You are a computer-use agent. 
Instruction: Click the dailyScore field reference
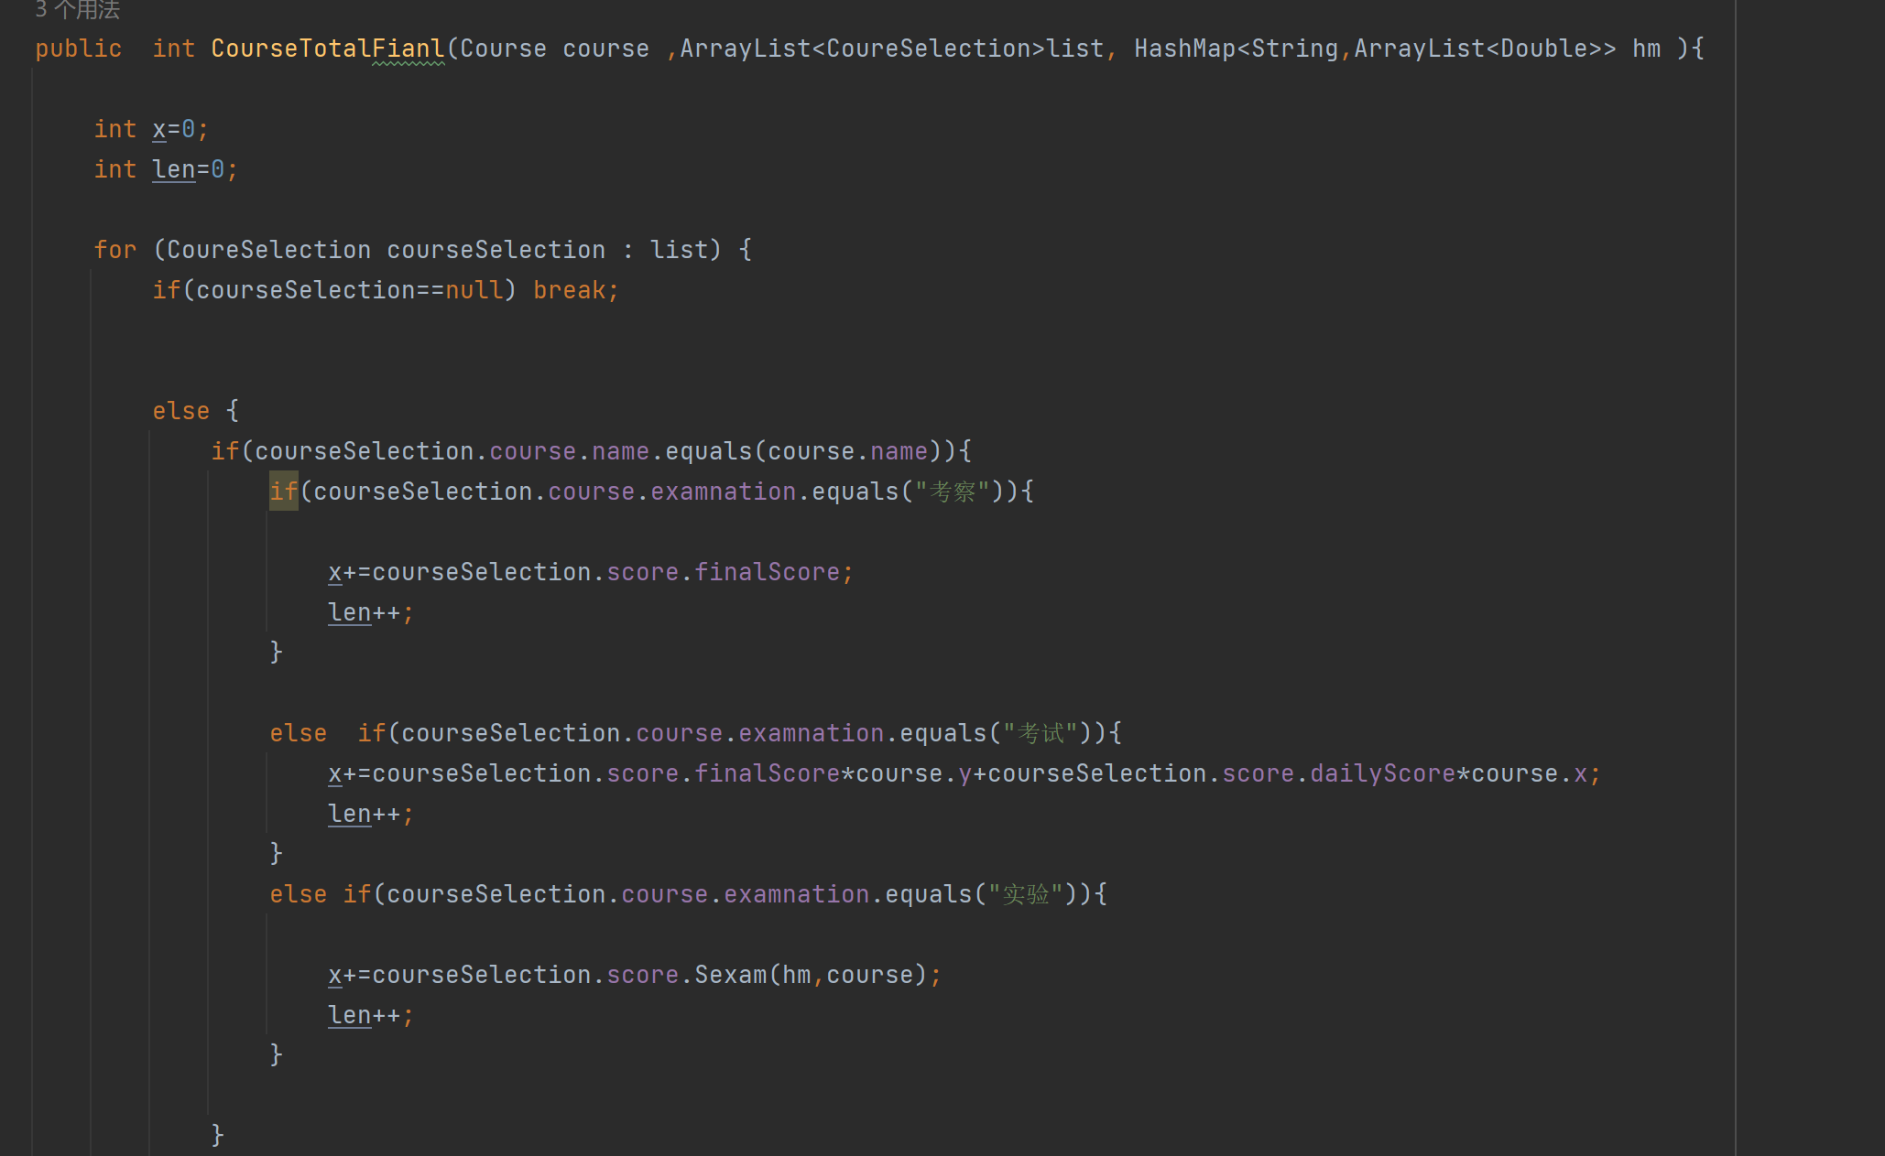[1382, 773]
